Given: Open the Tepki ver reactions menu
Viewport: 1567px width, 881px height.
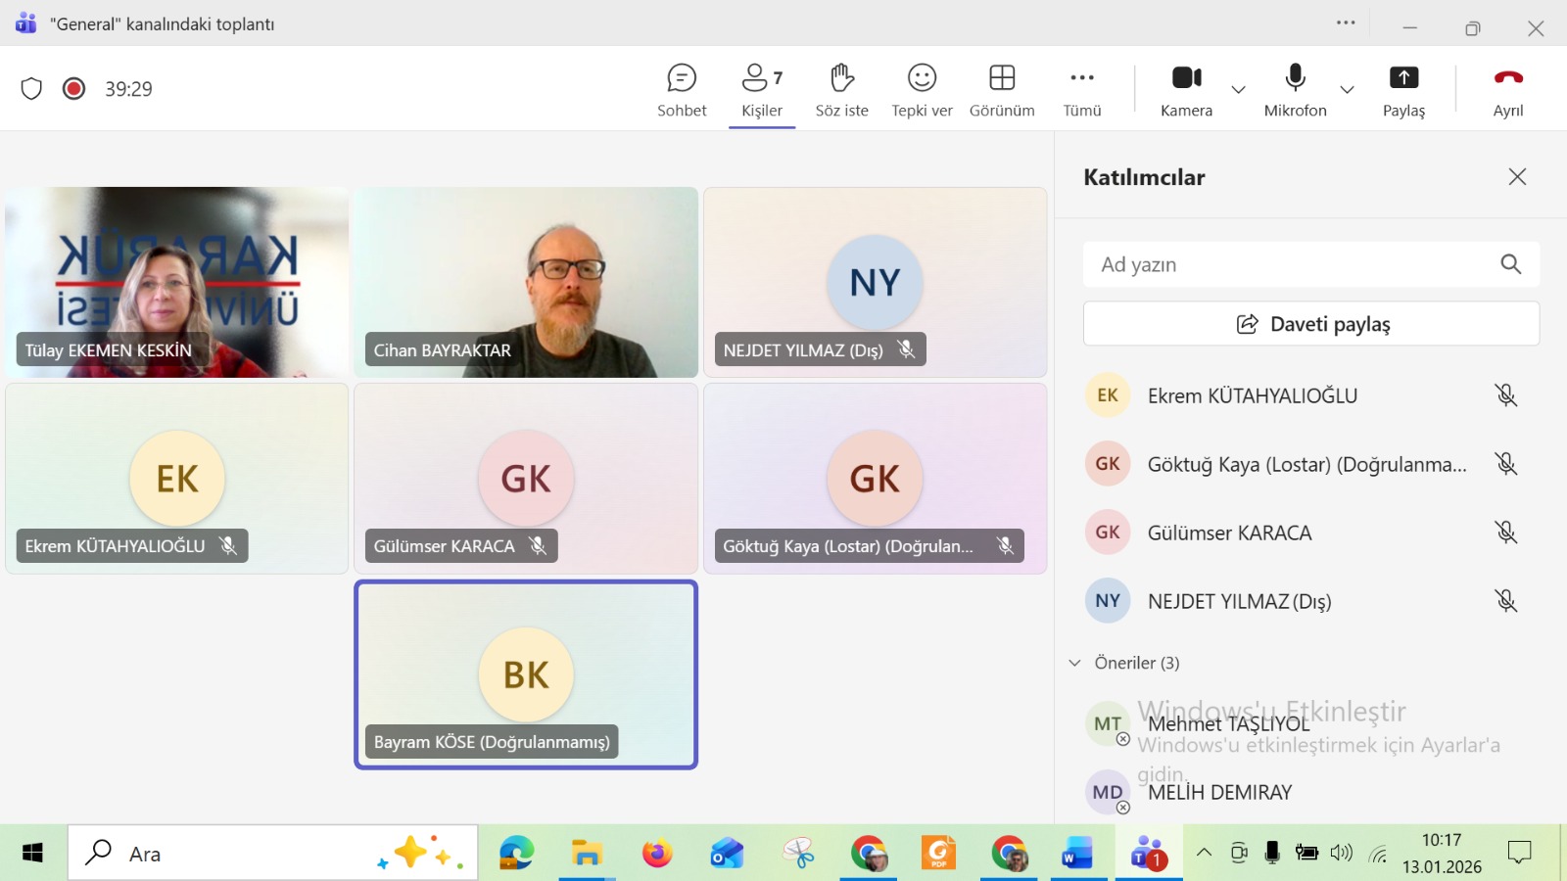Looking at the screenshot, I should pyautogui.click(x=922, y=89).
